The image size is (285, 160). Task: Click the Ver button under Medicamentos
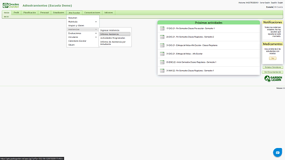point(273,58)
